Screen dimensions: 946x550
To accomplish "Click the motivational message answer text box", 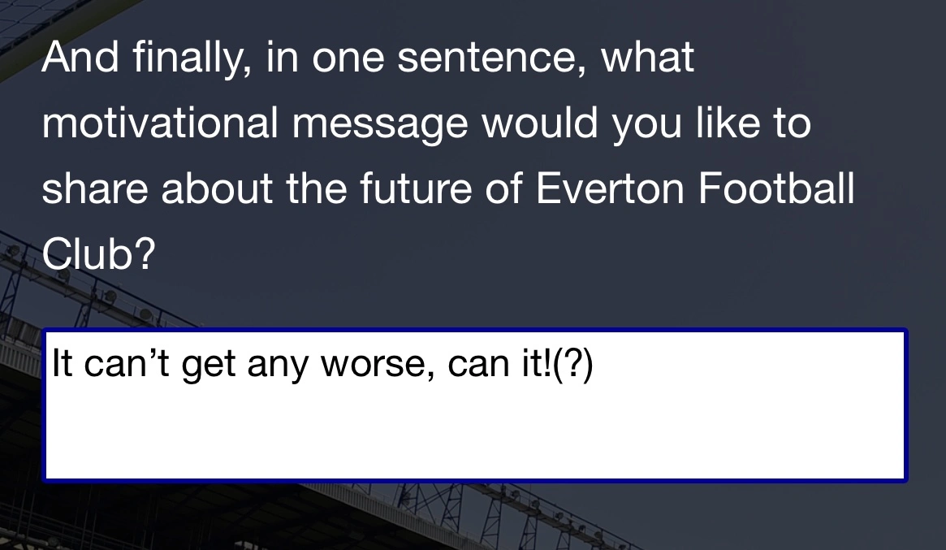I will (x=475, y=405).
